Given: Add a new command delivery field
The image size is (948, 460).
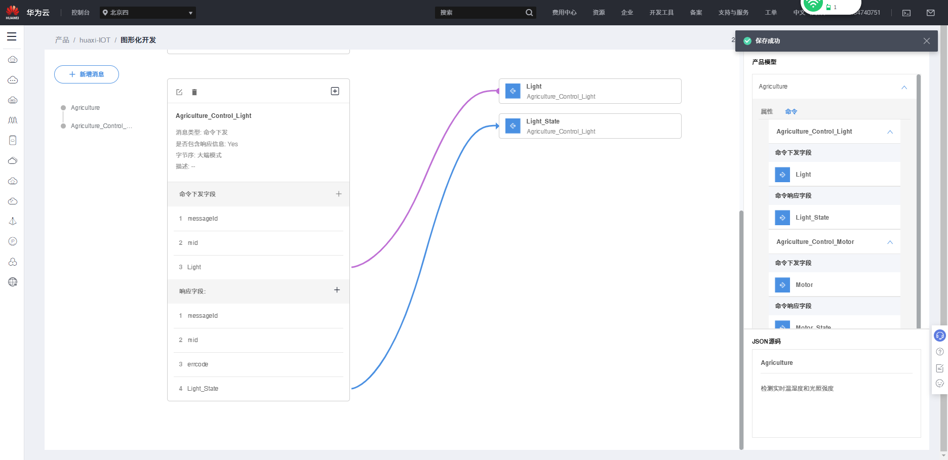Looking at the screenshot, I should pos(339,194).
